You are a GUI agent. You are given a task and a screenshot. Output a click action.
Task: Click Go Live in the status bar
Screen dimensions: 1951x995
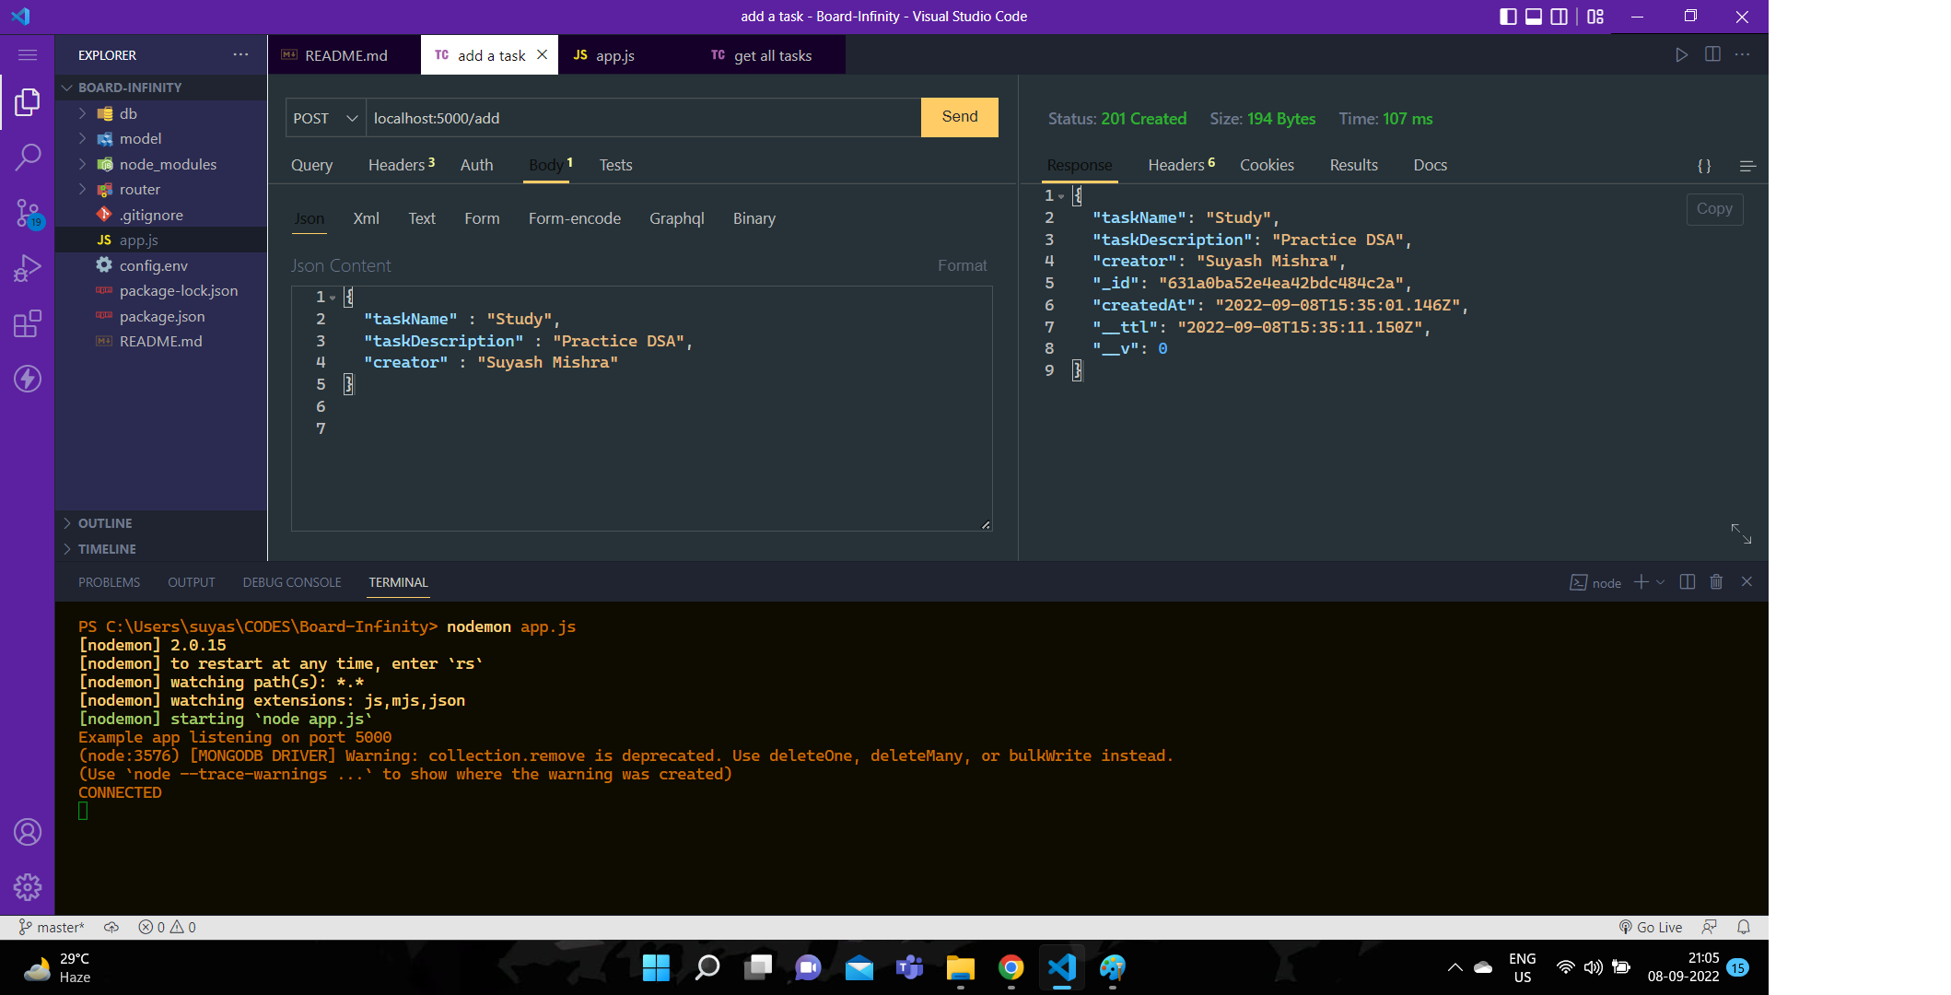[1651, 927]
